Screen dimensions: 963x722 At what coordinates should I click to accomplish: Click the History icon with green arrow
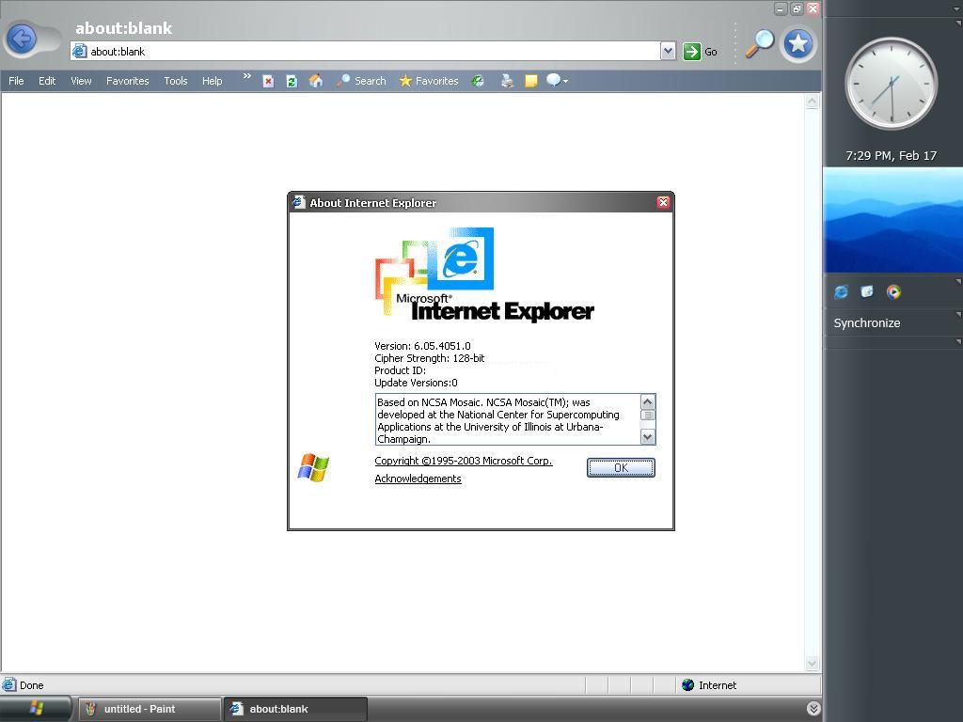click(478, 81)
